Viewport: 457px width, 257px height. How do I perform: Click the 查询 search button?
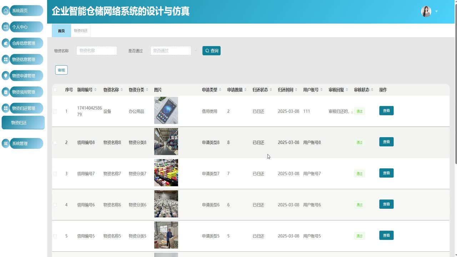pos(211,51)
